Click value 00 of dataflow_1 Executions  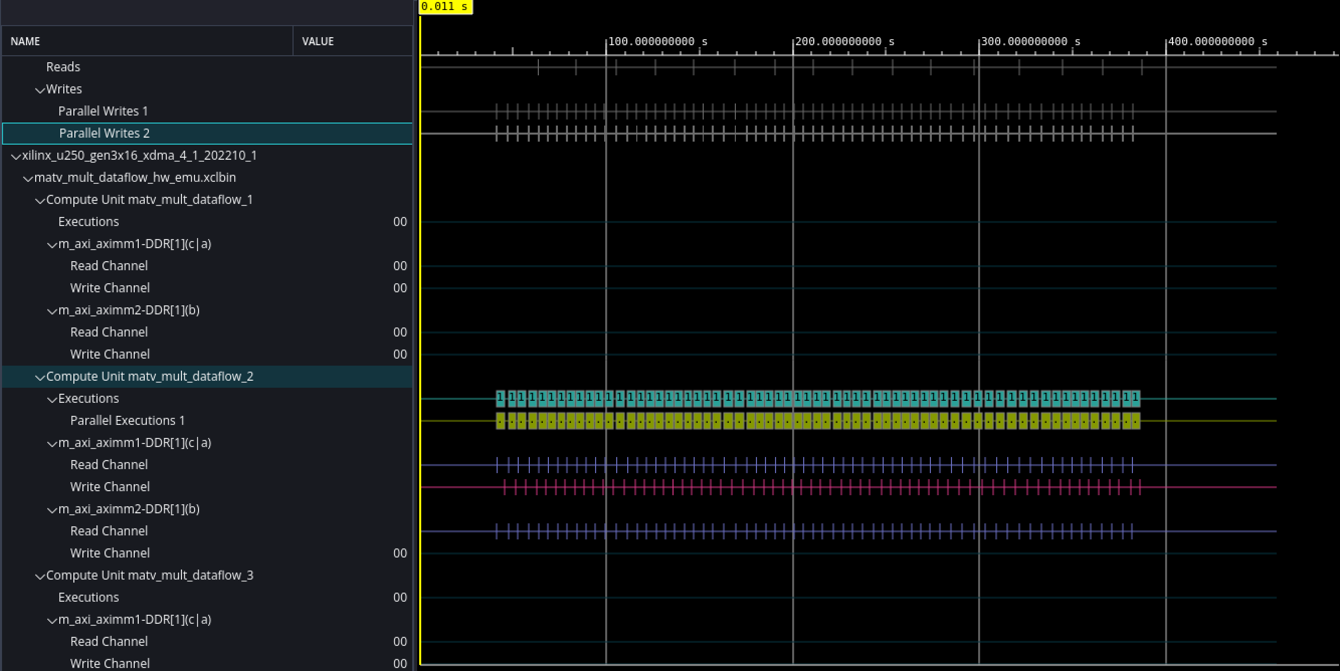tap(400, 222)
